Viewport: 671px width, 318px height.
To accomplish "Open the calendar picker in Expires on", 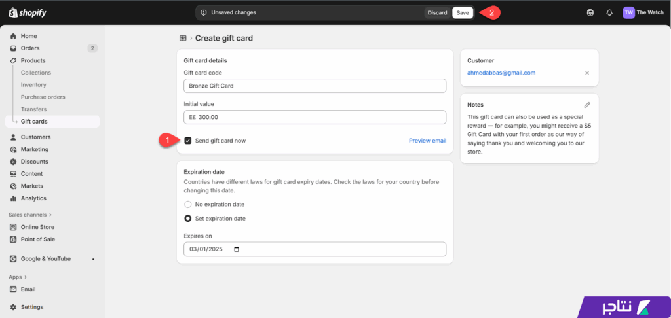I will tap(237, 249).
